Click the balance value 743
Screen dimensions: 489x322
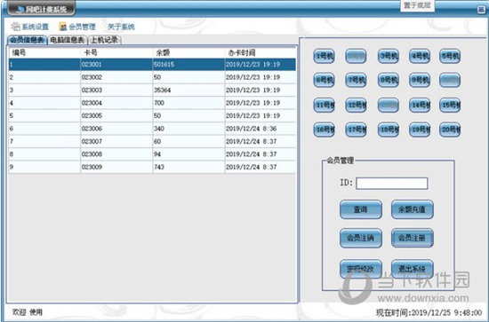(x=159, y=167)
